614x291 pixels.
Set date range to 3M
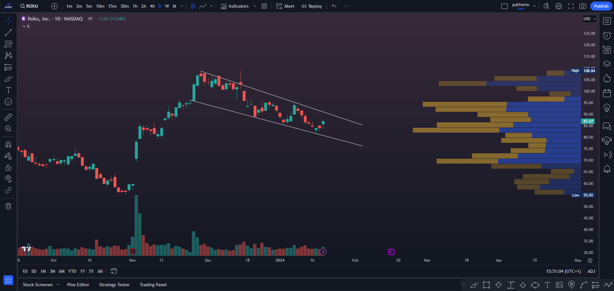(52, 271)
